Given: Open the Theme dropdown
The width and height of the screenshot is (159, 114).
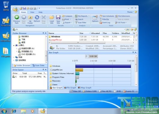Looking at the screenshot, I should click(x=130, y=12).
